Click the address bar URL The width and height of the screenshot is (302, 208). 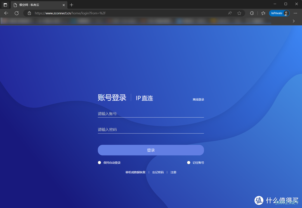point(70,13)
